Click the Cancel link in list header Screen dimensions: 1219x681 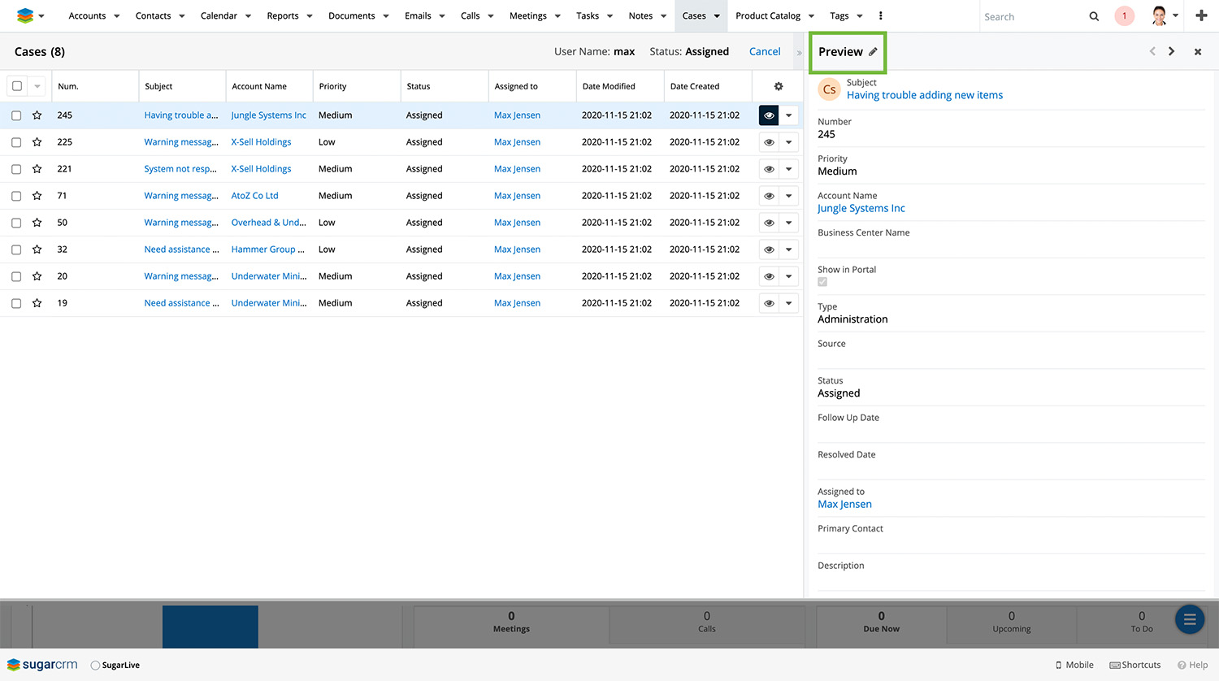pyautogui.click(x=764, y=51)
